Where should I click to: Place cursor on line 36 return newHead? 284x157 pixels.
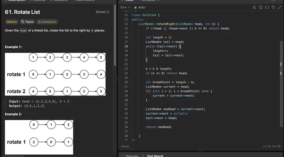coord(159,127)
